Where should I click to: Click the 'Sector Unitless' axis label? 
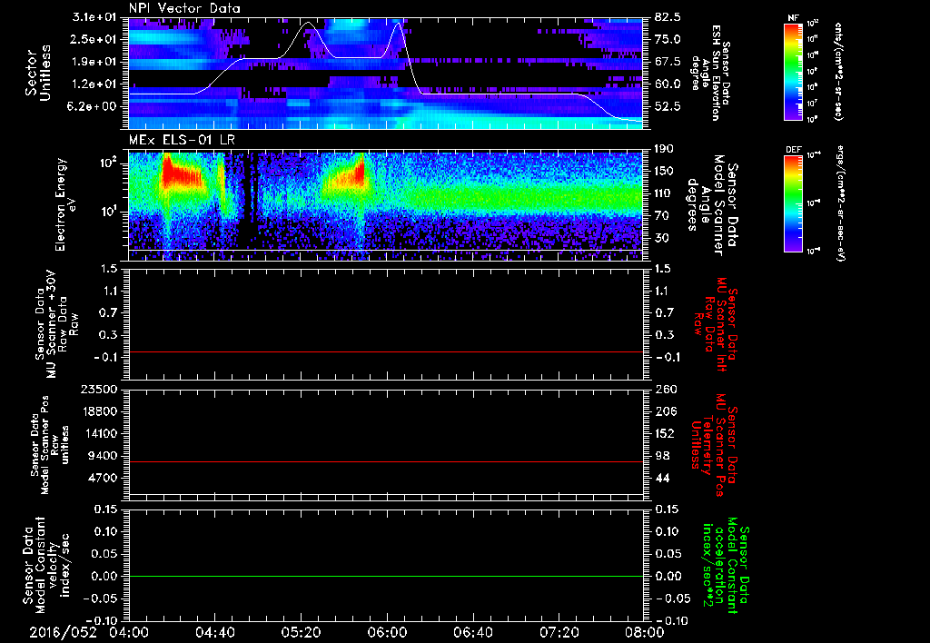pos(38,73)
